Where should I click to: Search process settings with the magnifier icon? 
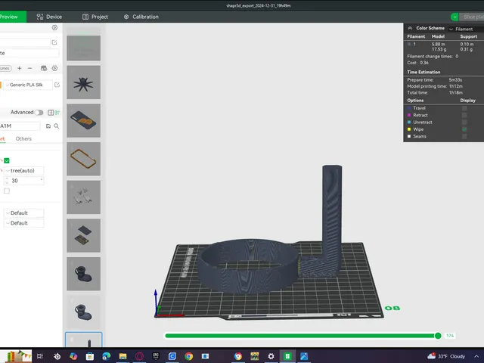[x=57, y=126]
